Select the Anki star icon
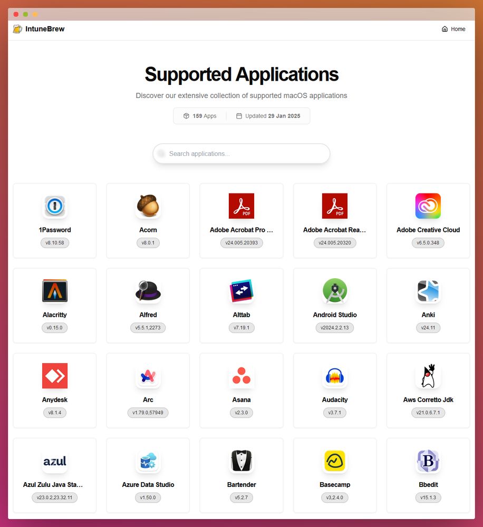This screenshot has width=483, height=527. tap(428, 291)
